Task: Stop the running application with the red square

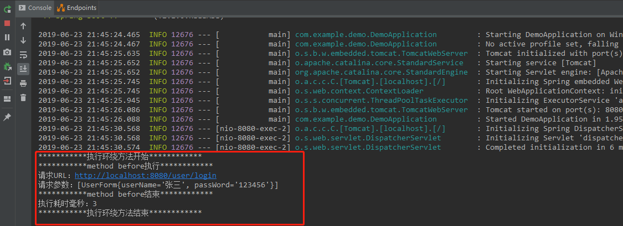Action: 7,23
